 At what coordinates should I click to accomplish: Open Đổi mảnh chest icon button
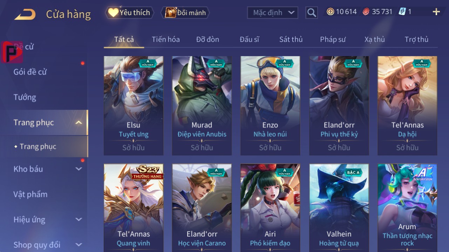(170, 13)
